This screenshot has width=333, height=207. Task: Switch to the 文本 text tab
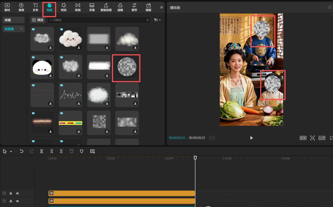[35, 7]
